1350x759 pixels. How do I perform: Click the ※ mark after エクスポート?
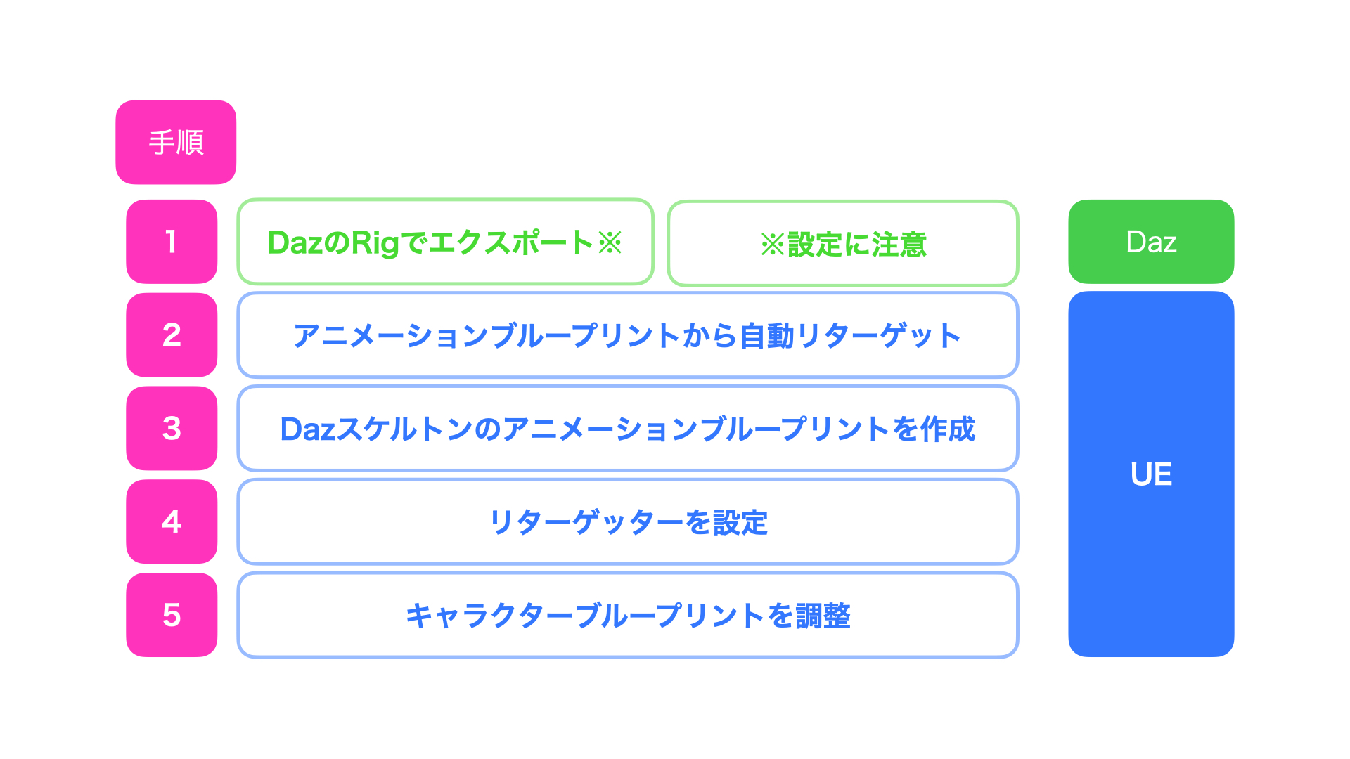610,242
